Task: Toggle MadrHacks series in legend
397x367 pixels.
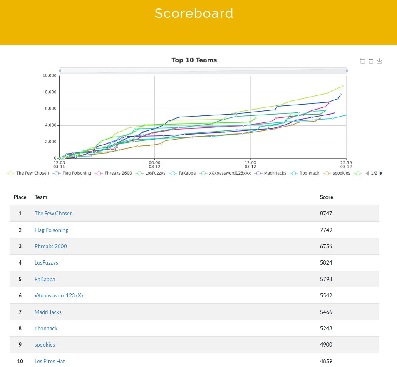Action: click(x=270, y=173)
